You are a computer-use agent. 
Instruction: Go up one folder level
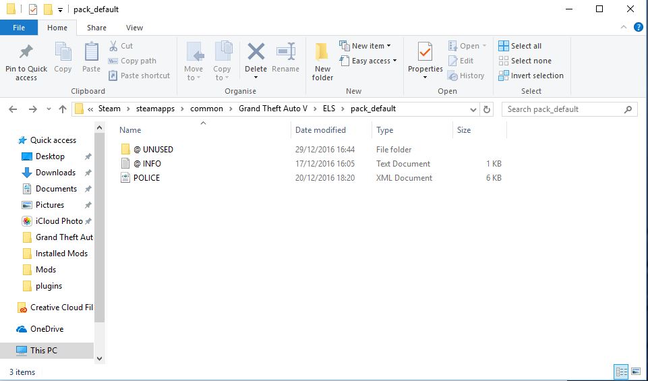[x=63, y=109]
